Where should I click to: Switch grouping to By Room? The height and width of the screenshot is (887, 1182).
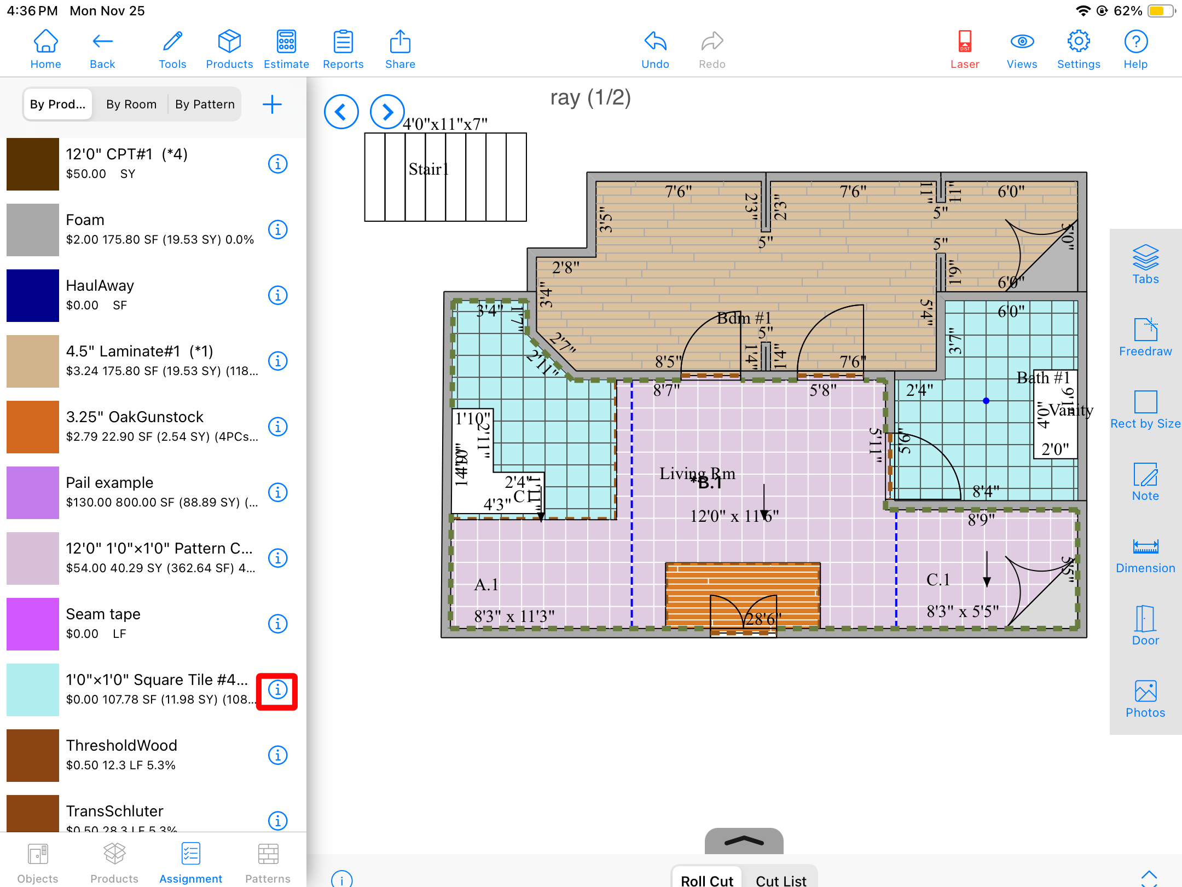tap(131, 104)
